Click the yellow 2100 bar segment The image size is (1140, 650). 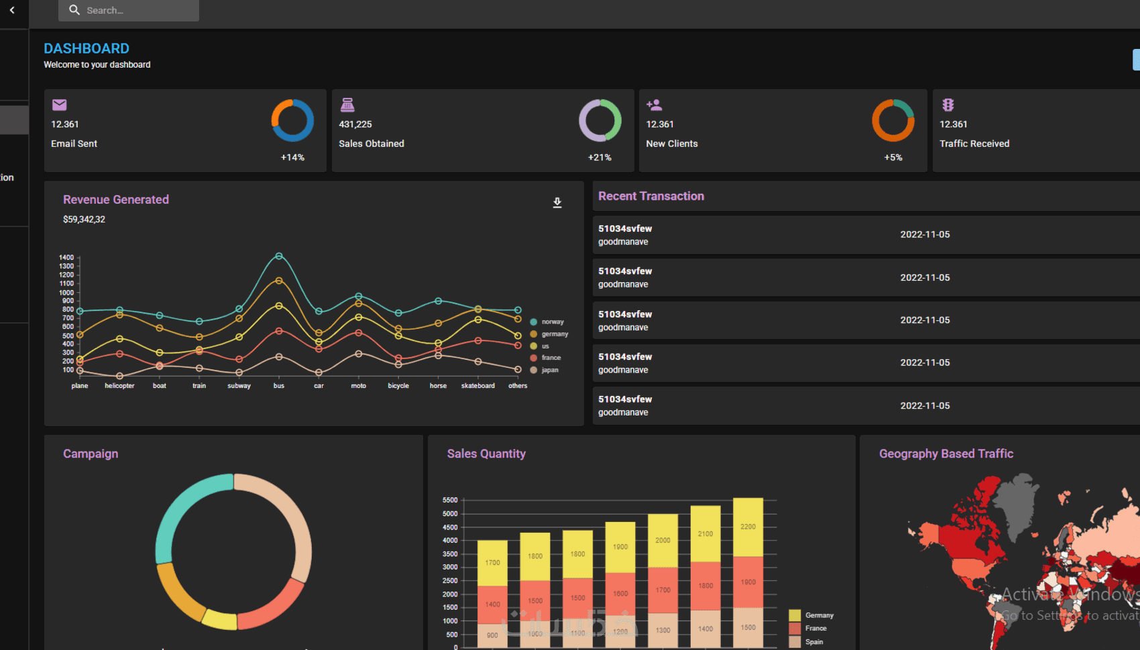coord(705,534)
